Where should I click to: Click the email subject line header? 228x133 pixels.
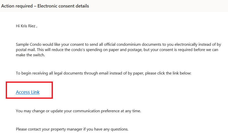coord(45,6)
